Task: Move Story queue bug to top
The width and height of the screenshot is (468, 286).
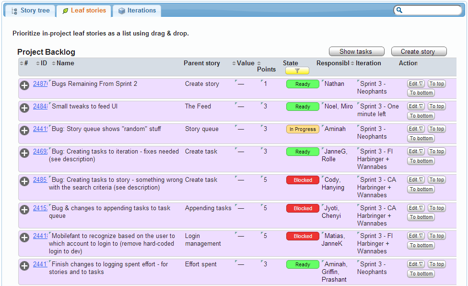Action: click(x=436, y=129)
